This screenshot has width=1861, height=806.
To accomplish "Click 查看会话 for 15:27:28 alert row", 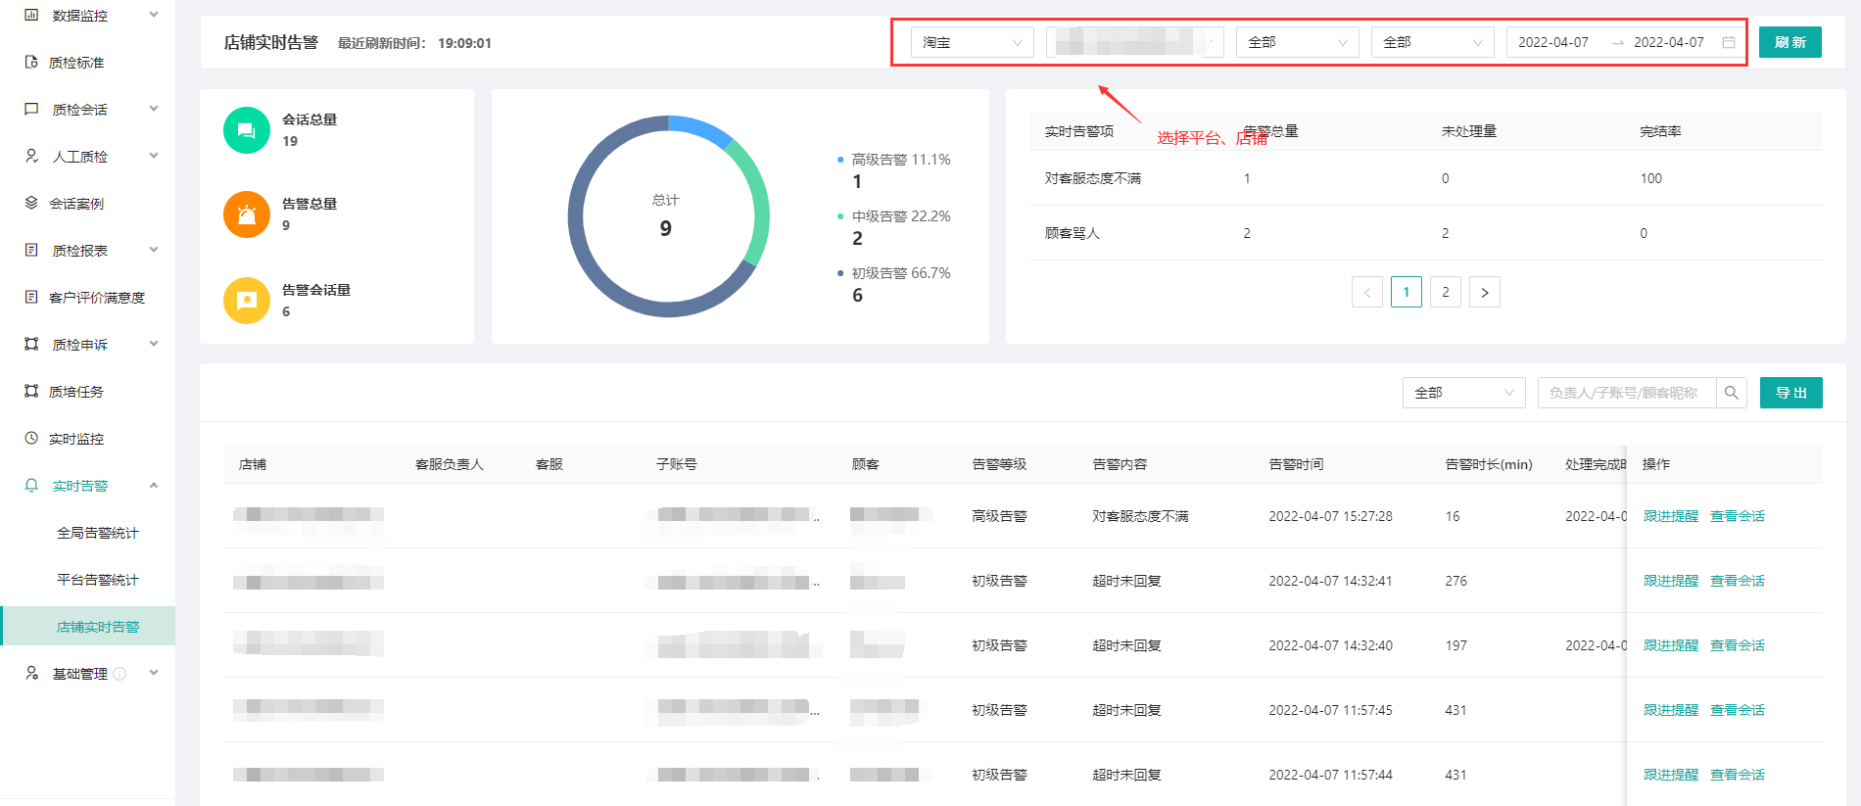I will pyautogui.click(x=1738, y=516).
